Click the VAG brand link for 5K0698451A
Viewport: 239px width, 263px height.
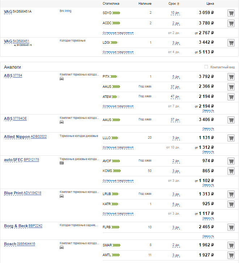(8, 12)
